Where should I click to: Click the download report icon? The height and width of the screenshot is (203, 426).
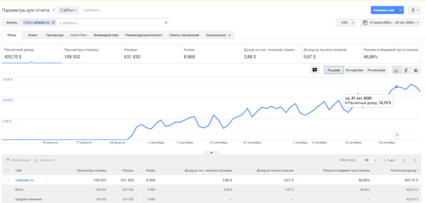(x=414, y=10)
